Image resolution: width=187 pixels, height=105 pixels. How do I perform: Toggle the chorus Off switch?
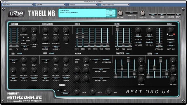pyautogui.click(x=58, y=91)
